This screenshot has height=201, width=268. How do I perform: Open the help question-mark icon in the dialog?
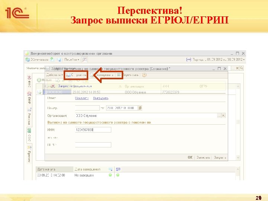[x=144, y=75]
